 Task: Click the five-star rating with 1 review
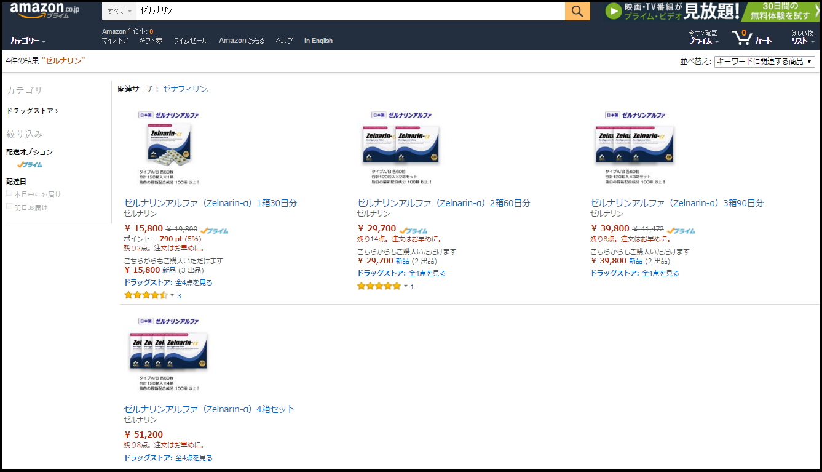[x=379, y=286]
